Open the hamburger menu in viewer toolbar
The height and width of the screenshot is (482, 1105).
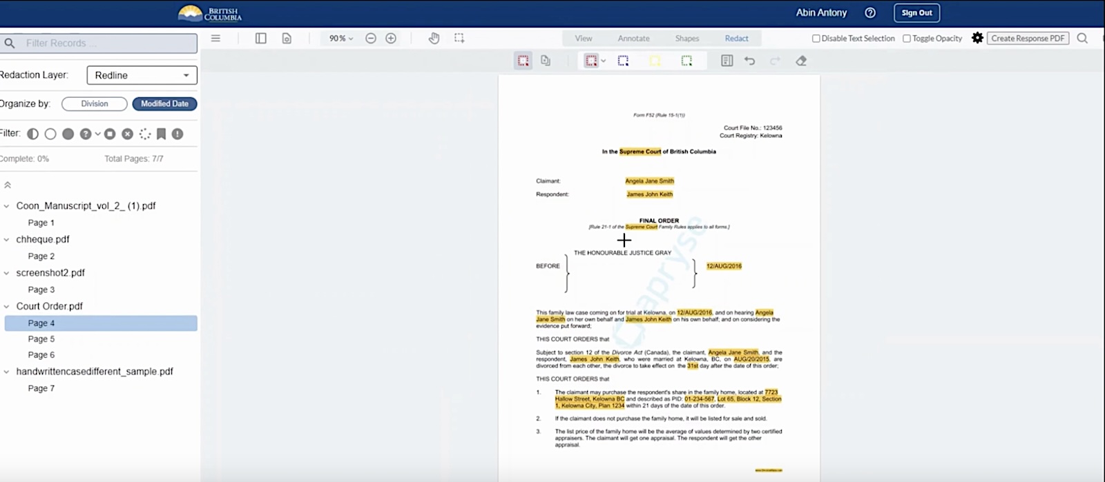point(215,39)
